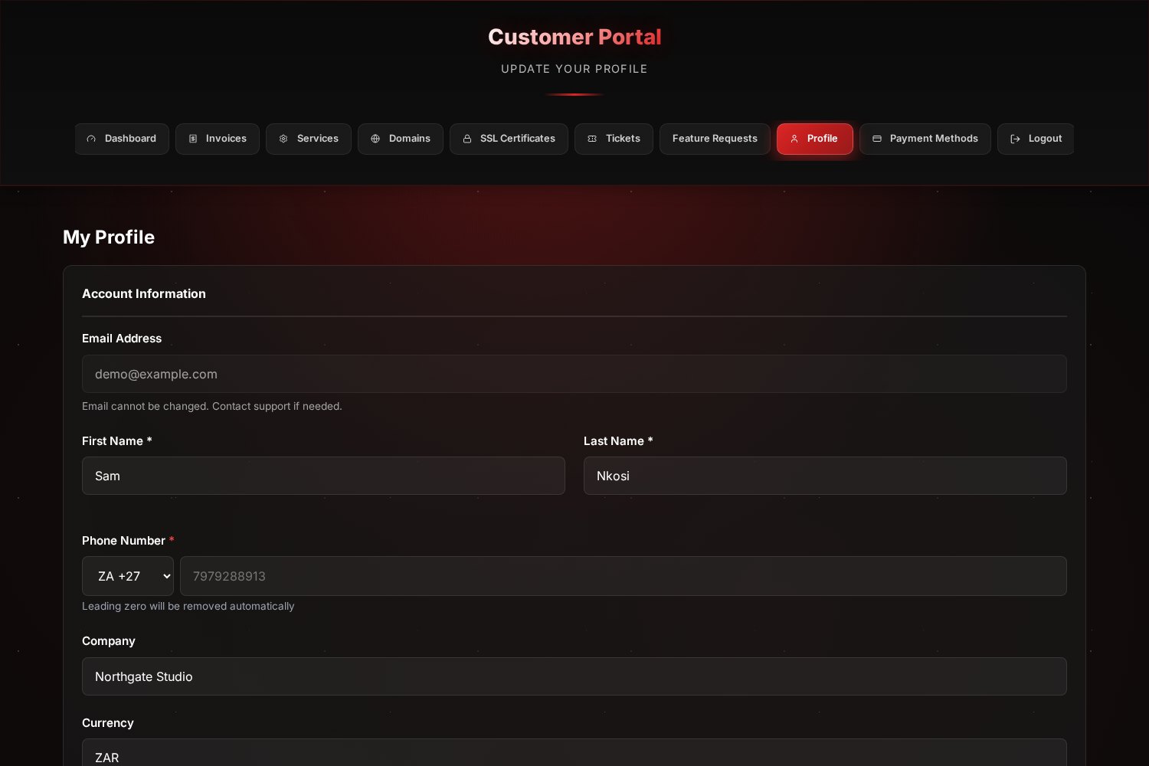
Task: Open the Payment Methods label
Action: pos(934,139)
